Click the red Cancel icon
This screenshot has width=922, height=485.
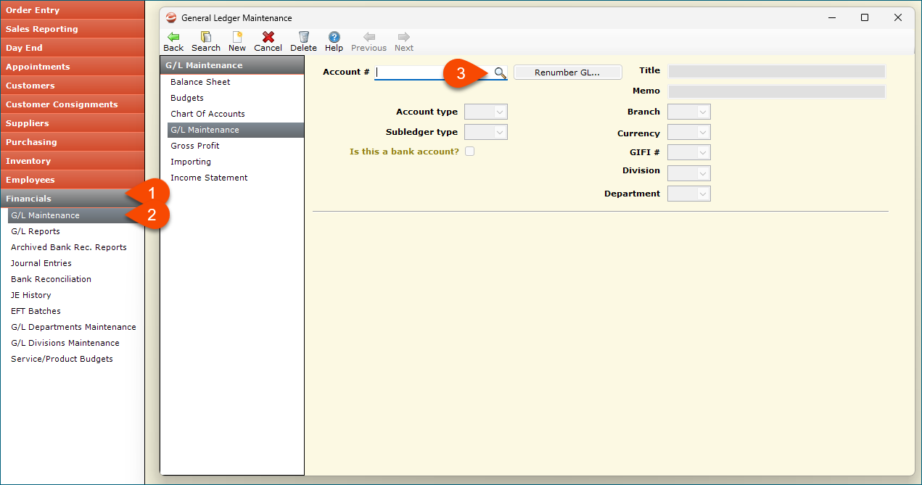[268, 37]
